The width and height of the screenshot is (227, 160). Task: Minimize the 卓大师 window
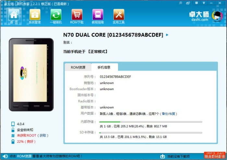[211, 3]
